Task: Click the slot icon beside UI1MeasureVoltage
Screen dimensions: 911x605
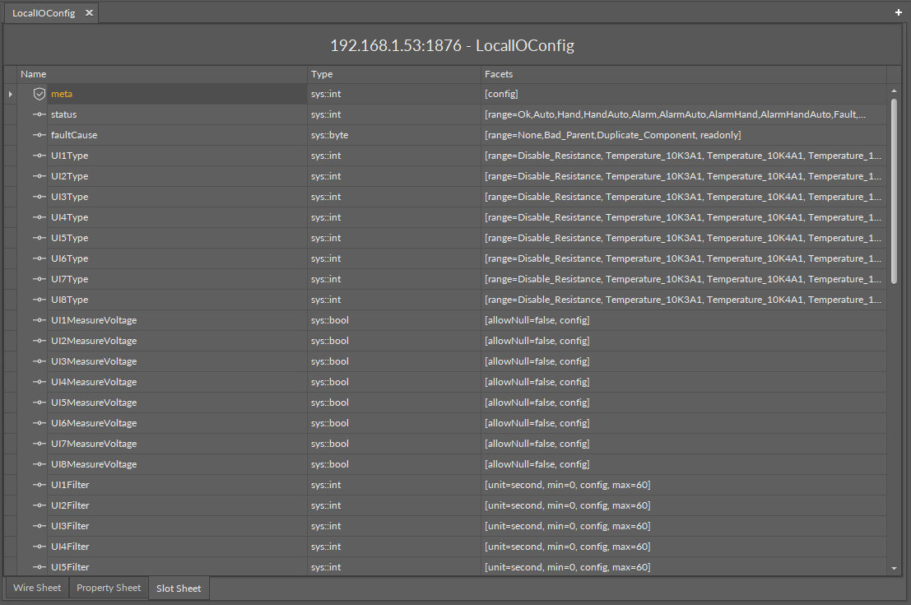Action: 40,320
